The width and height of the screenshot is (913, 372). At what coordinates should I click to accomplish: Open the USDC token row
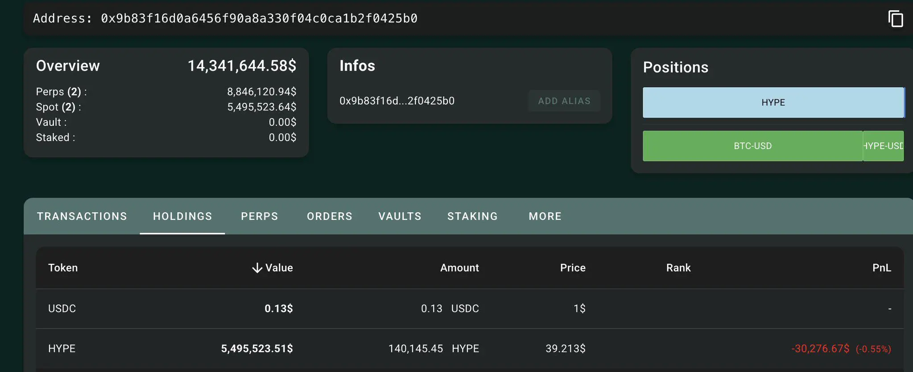pyautogui.click(x=470, y=309)
